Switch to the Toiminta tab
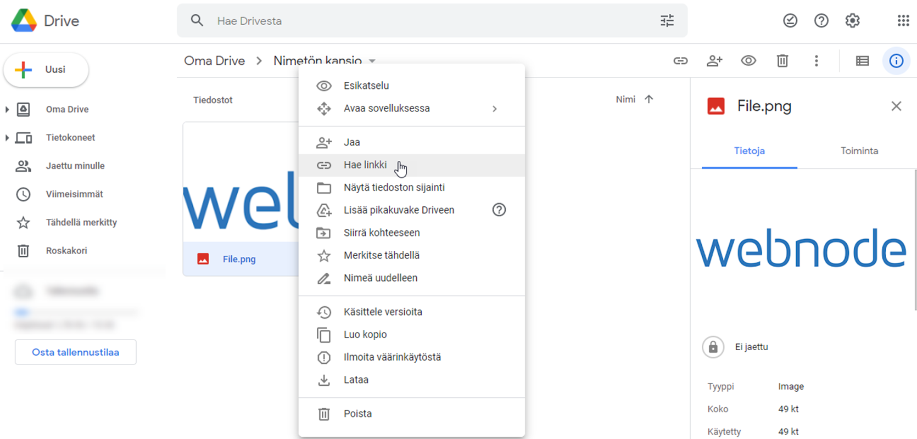The image size is (917, 439). (859, 151)
